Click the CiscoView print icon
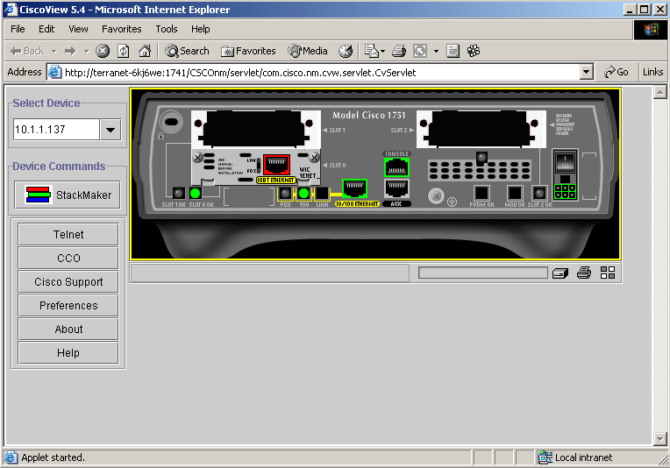The height and width of the screenshot is (468, 670). click(x=584, y=273)
